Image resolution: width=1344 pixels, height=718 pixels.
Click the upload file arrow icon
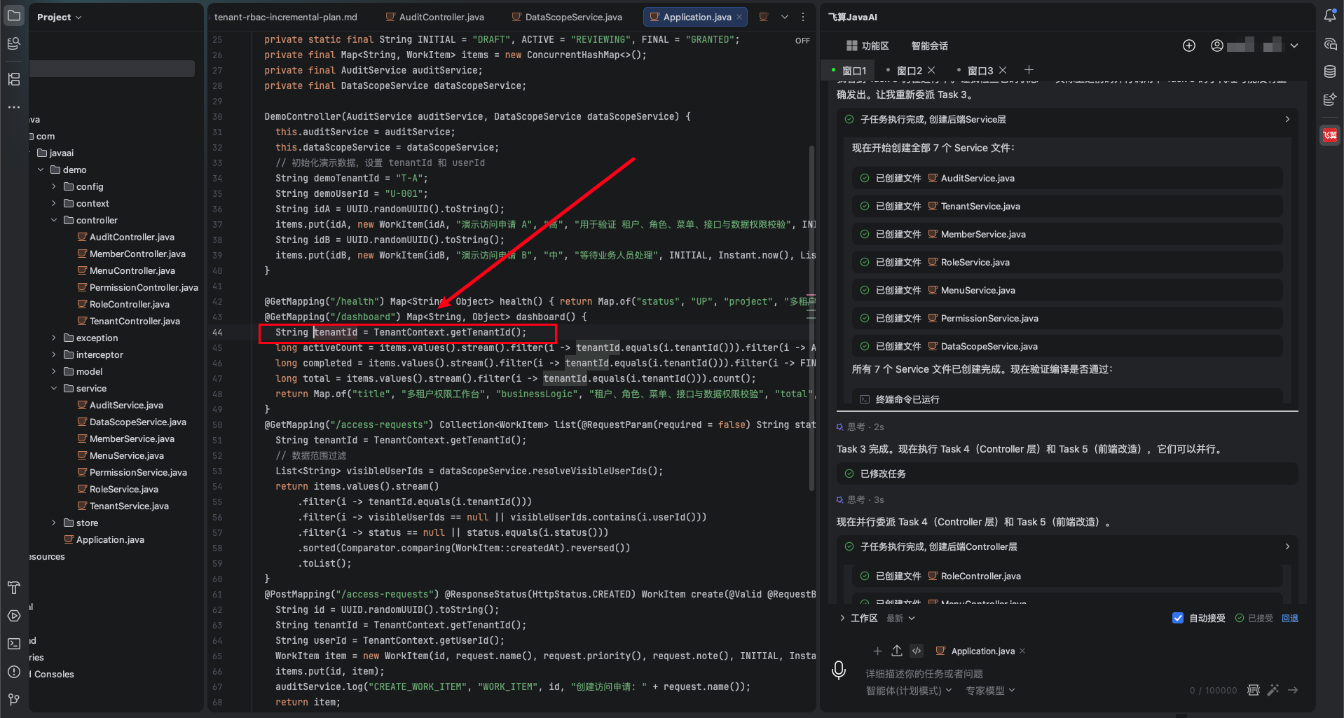[x=897, y=651]
